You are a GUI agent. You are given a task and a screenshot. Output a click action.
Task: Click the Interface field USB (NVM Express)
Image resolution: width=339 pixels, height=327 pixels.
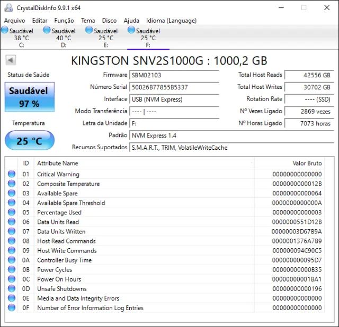[174, 99]
